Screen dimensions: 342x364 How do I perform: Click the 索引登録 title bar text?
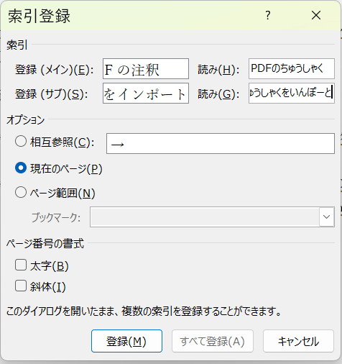coord(39,16)
